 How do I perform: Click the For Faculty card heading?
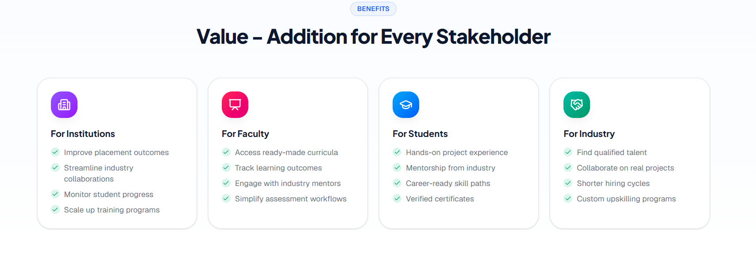(245, 134)
